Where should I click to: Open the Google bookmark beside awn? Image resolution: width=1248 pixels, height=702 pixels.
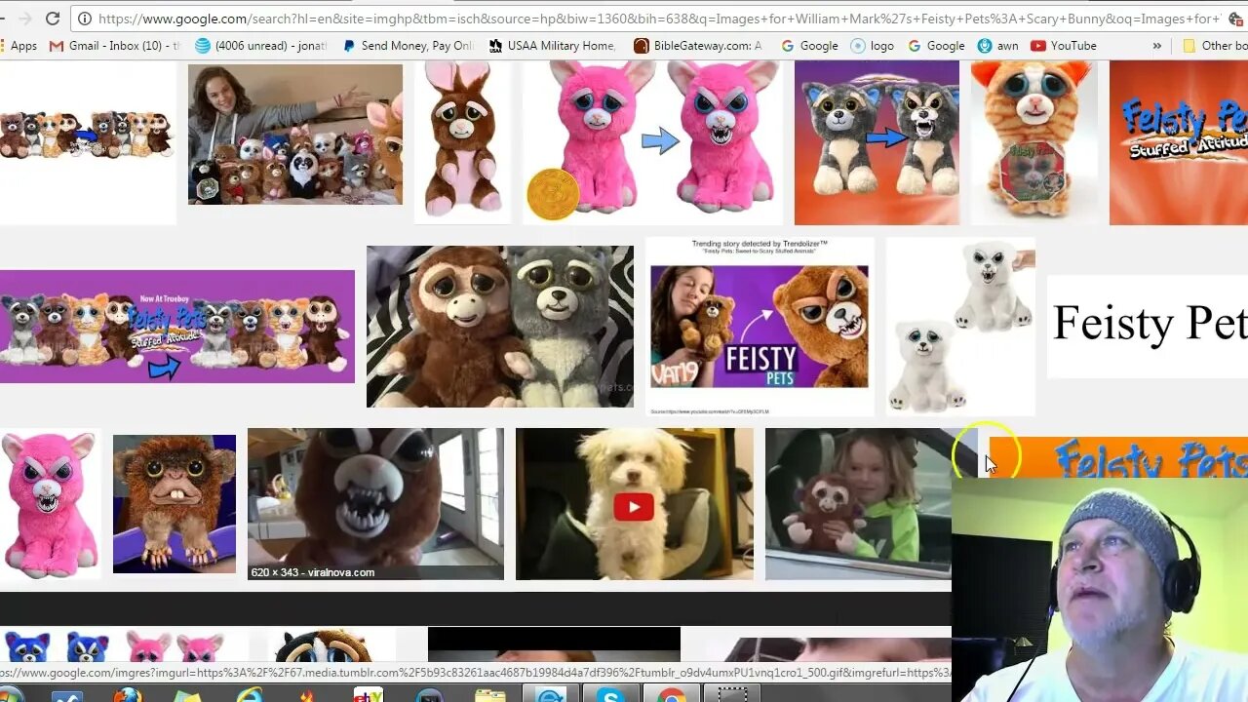[x=936, y=46]
